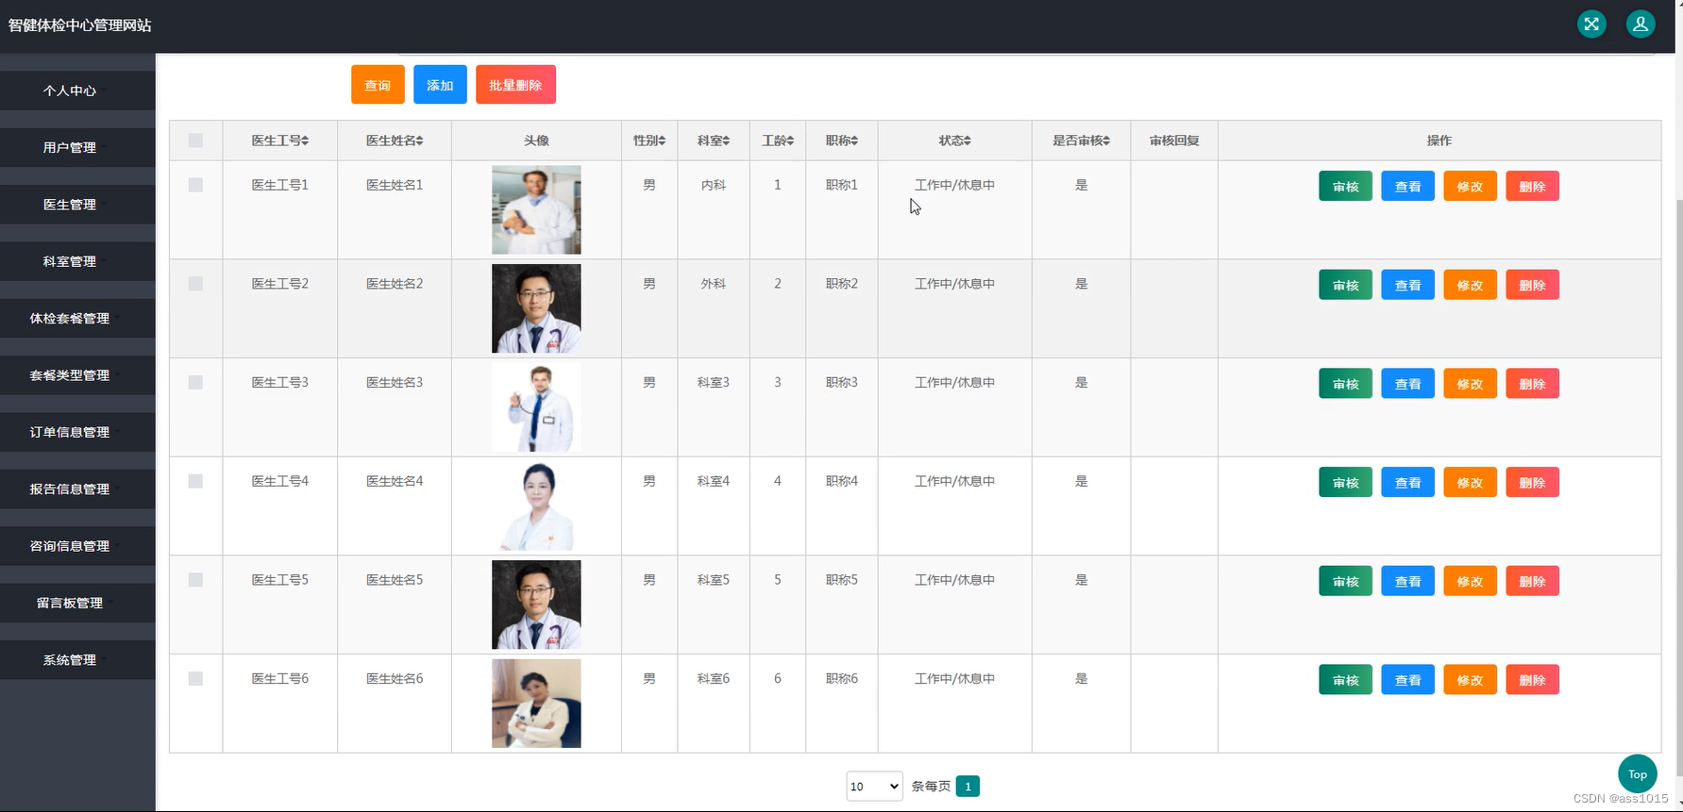Viewport: 1683px width, 812px height.
Task: Open the avatar photo of 医生姓名3
Action: 536,407
